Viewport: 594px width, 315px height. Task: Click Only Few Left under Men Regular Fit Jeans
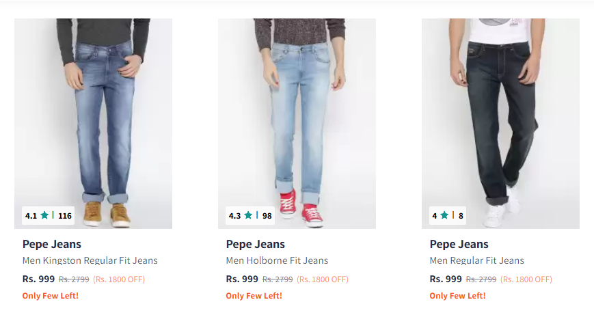pos(457,296)
